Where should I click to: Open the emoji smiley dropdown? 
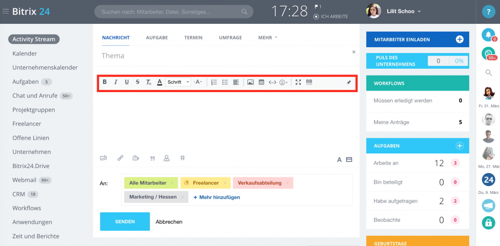[284, 82]
